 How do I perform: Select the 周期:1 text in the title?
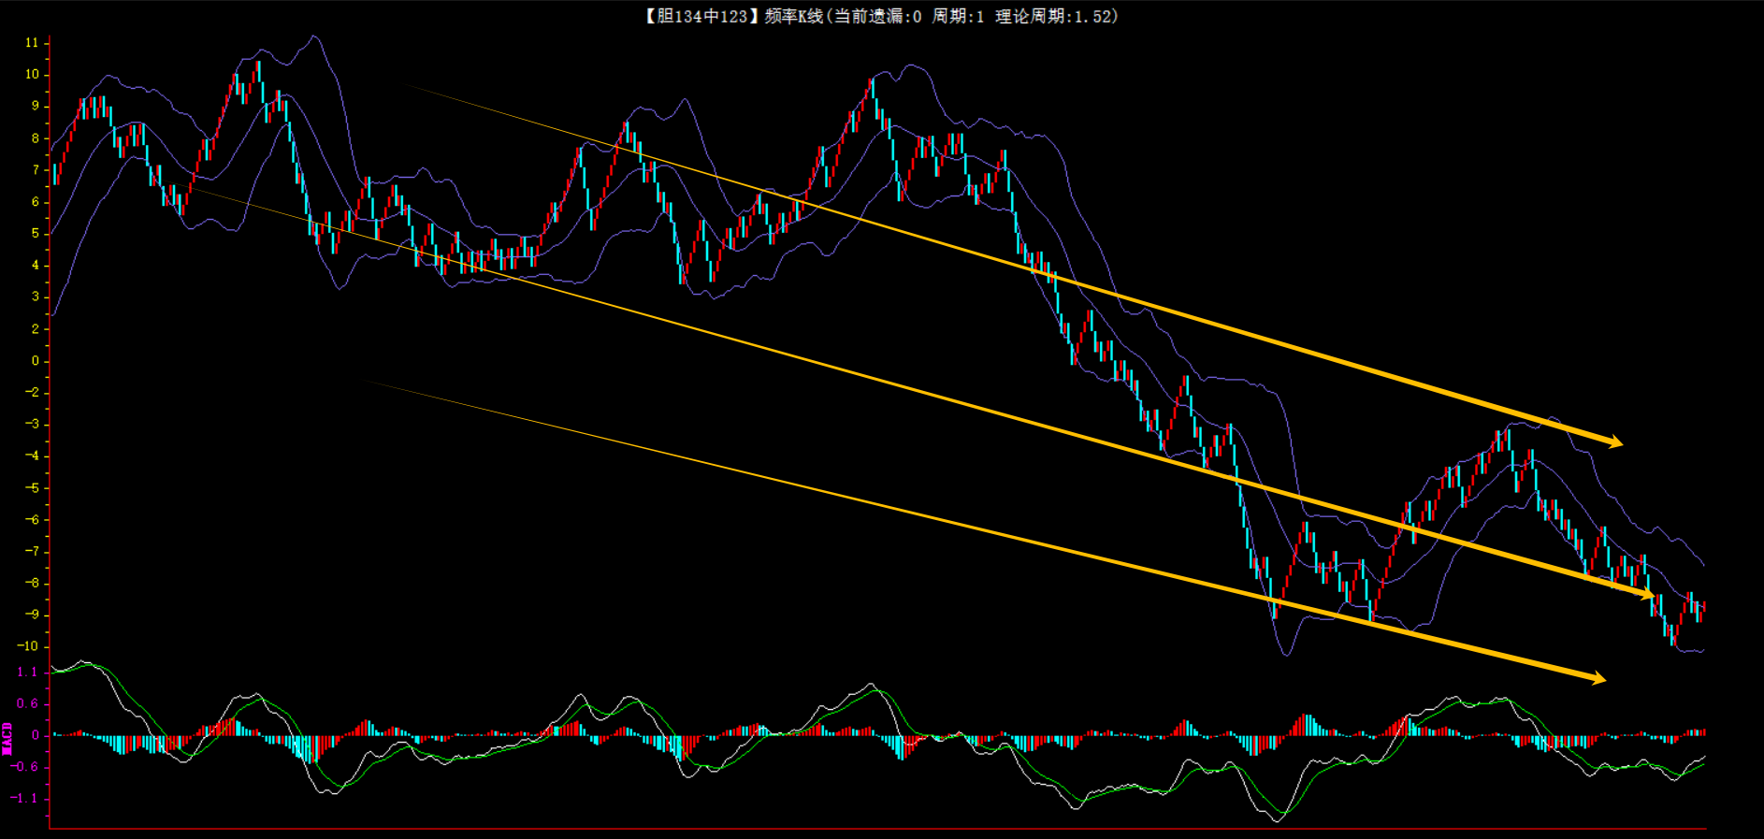tap(958, 16)
